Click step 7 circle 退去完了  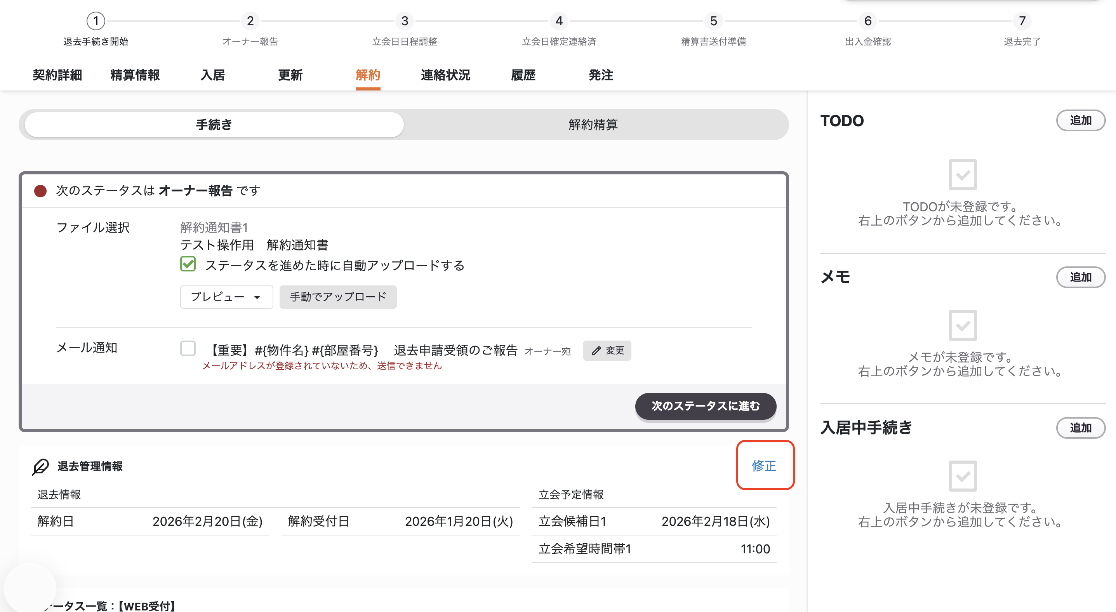[1022, 21]
